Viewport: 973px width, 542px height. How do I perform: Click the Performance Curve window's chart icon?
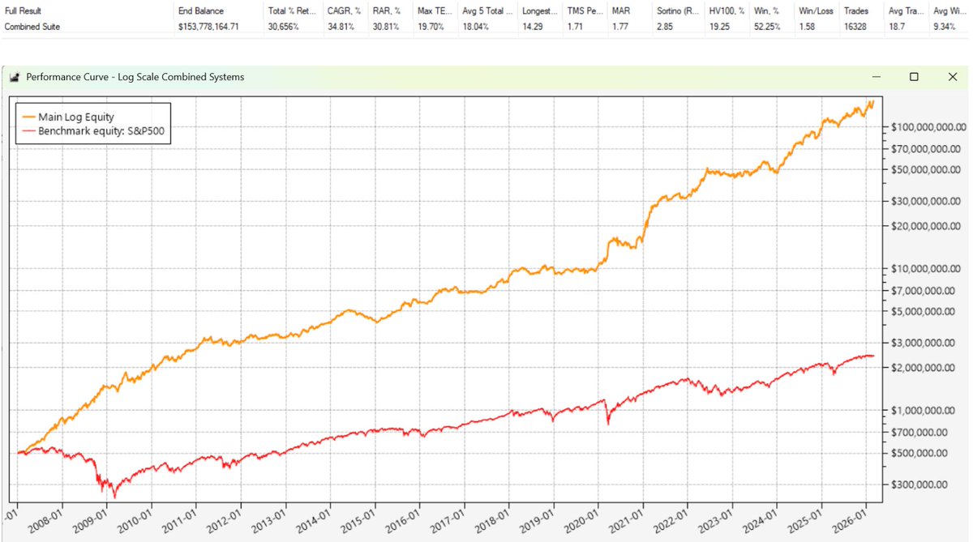[14, 77]
